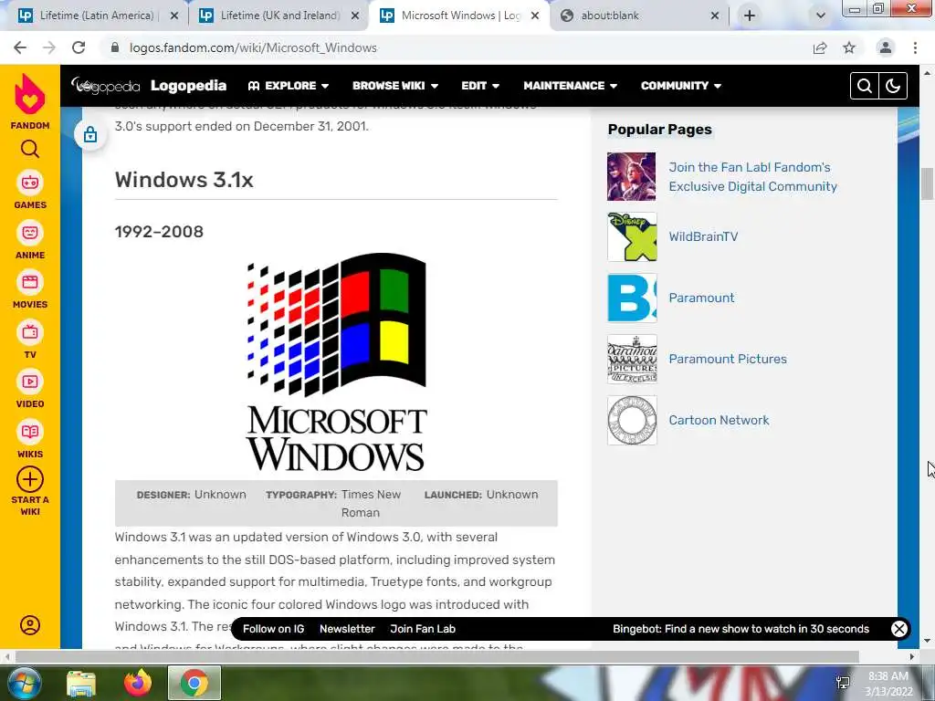The width and height of the screenshot is (935, 701).
Task: Bookmark this page with the star icon
Action: [849, 47]
